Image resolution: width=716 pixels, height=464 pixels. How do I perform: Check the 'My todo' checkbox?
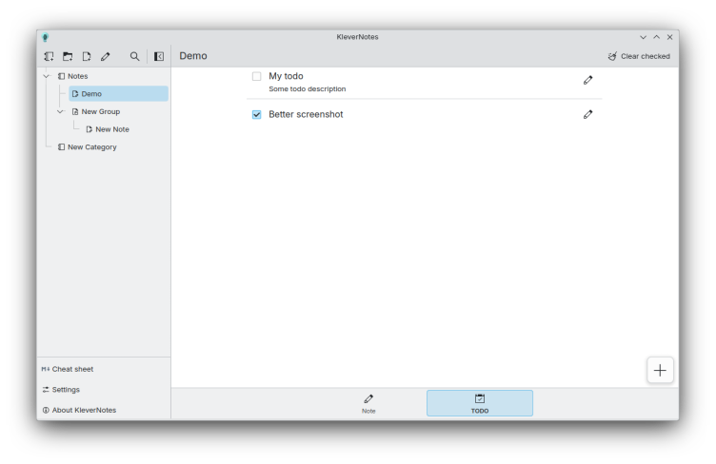click(256, 76)
